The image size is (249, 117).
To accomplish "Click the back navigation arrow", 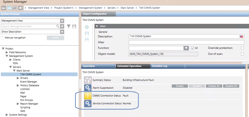I will (x=4, y=8).
